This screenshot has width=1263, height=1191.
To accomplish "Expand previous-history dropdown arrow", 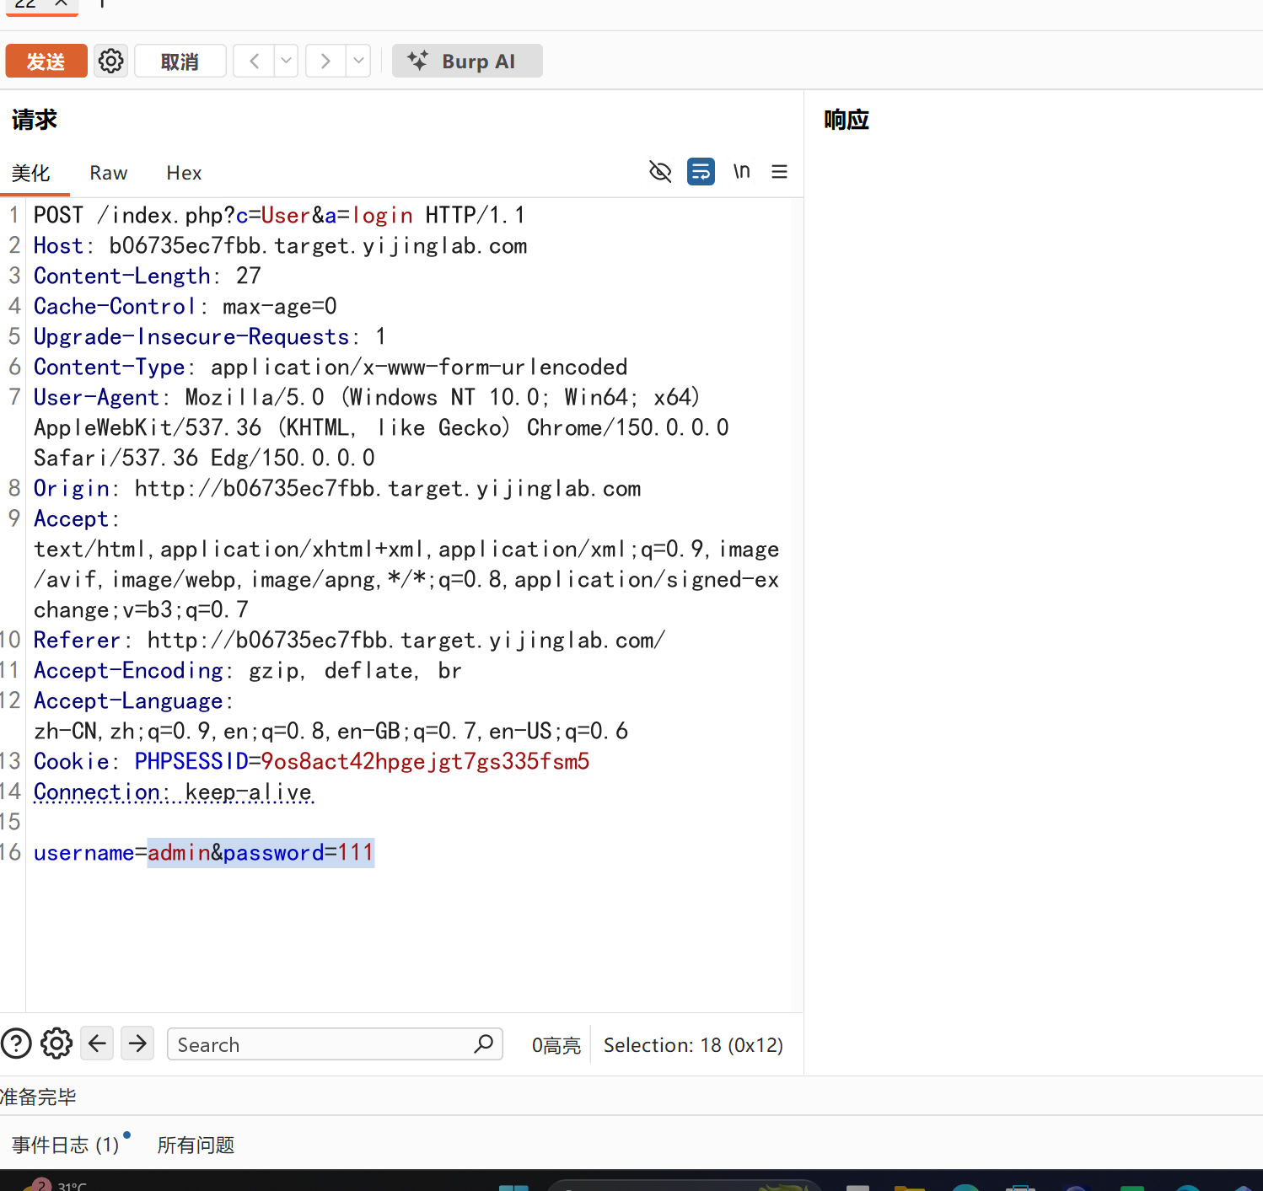I will point(287,61).
